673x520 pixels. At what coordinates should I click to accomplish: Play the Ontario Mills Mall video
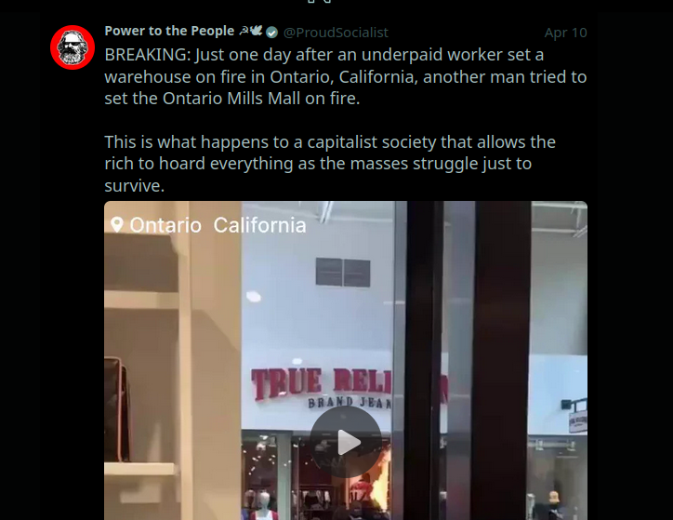tap(346, 442)
